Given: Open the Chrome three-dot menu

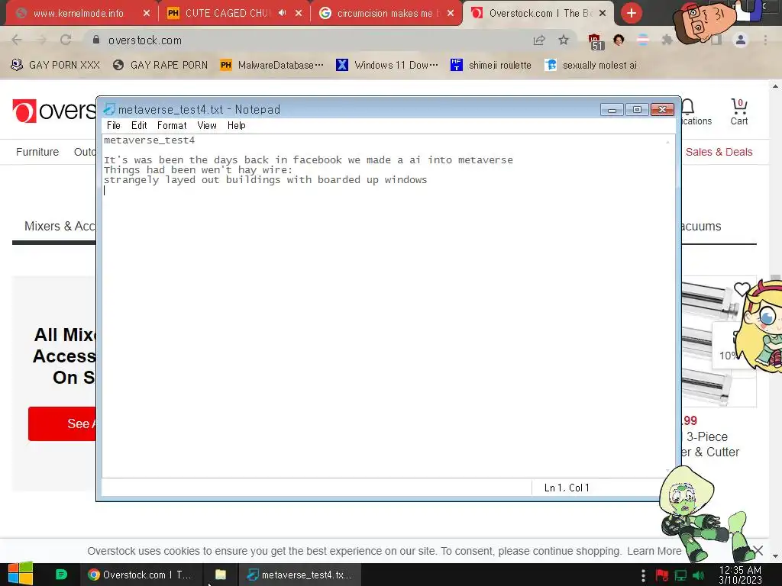Looking at the screenshot, I should click(765, 40).
